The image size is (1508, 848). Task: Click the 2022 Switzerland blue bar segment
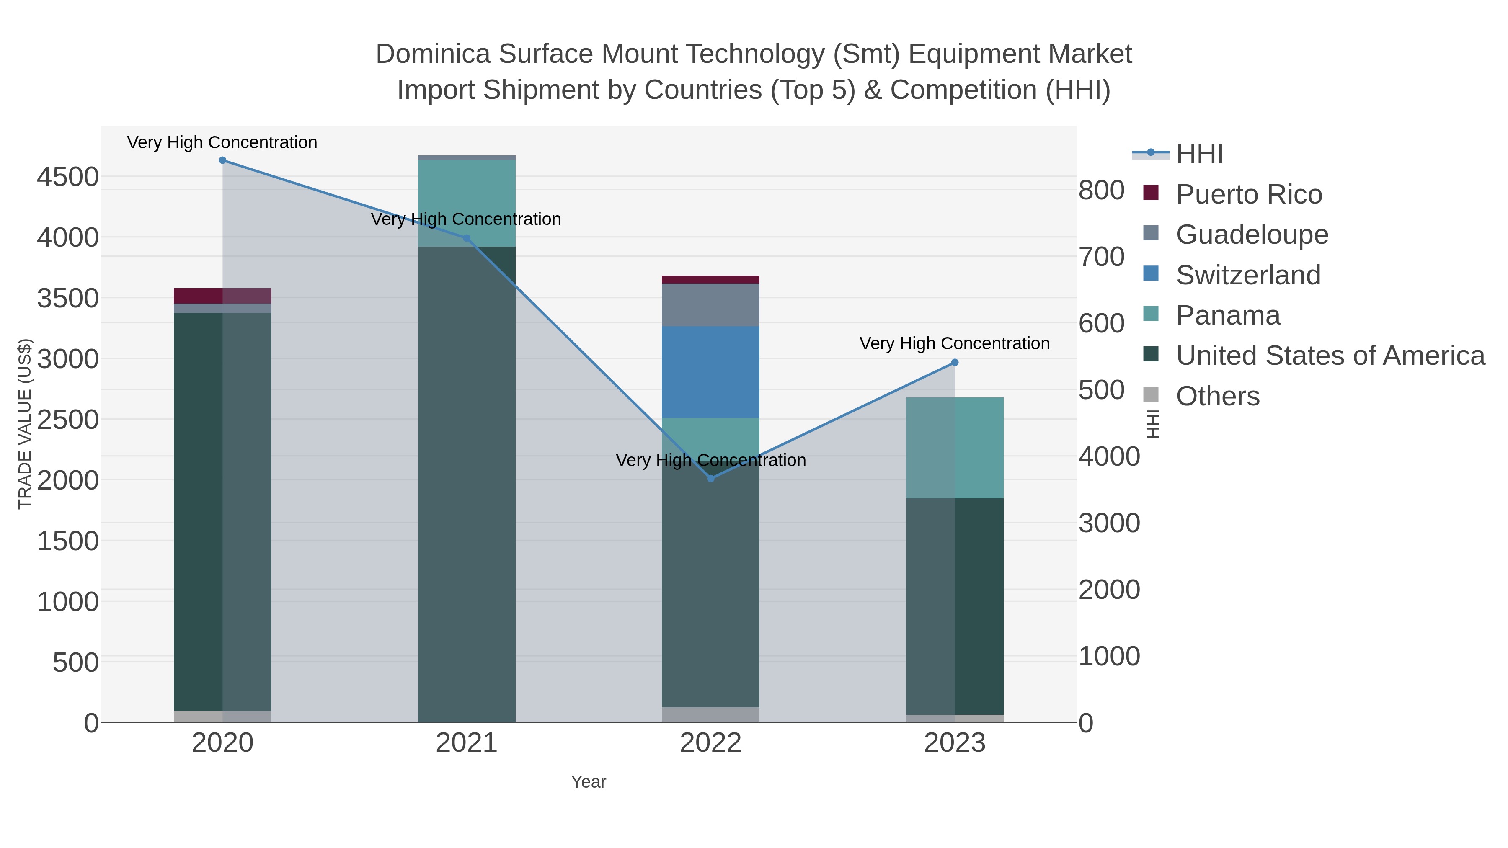(711, 372)
